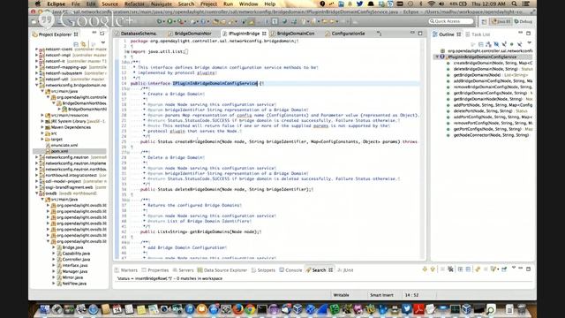
Task: Open Firefox from the Dock
Action: (237, 309)
